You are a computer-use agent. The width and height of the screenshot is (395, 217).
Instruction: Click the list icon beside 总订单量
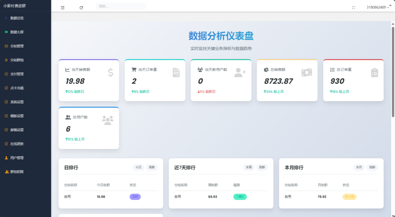(x=332, y=70)
